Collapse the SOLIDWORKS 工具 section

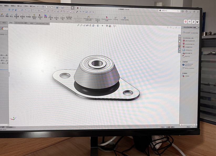197,38
